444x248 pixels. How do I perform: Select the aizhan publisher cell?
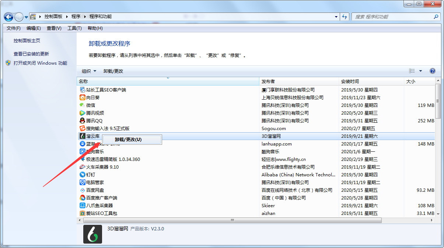268,213
